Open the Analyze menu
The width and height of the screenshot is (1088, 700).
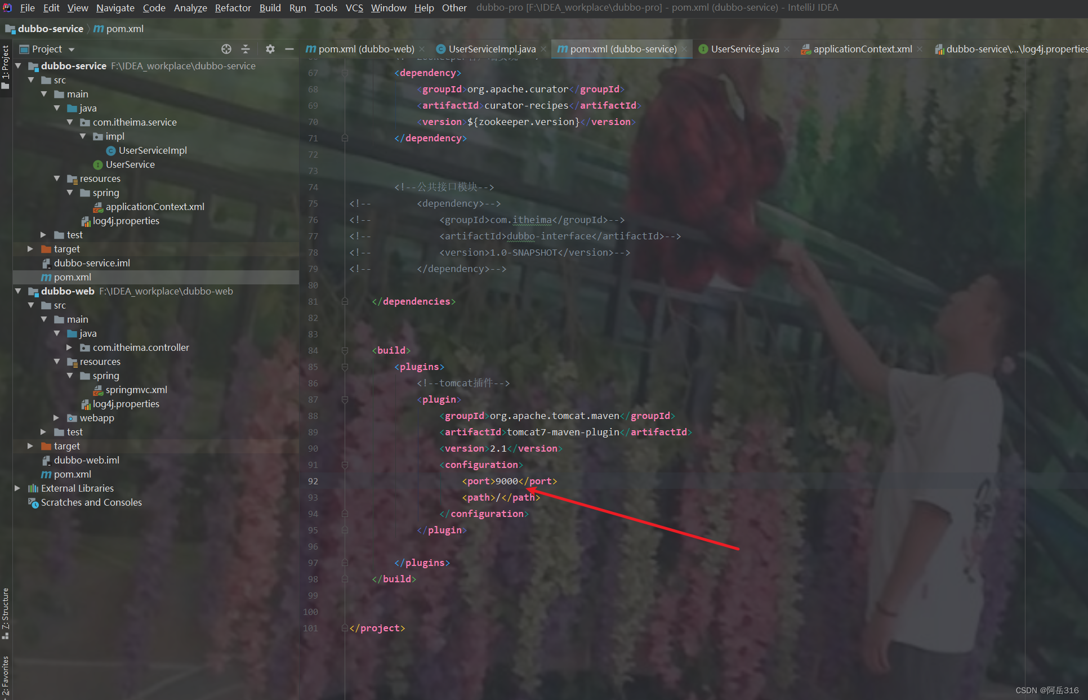pyautogui.click(x=190, y=8)
